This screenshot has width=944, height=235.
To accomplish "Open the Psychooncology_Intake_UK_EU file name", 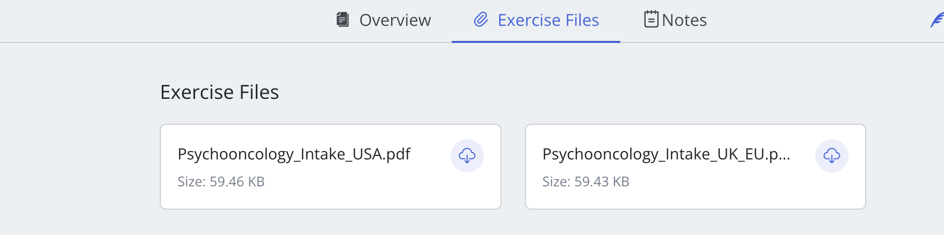I will pyautogui.click(x=665, y=154).
